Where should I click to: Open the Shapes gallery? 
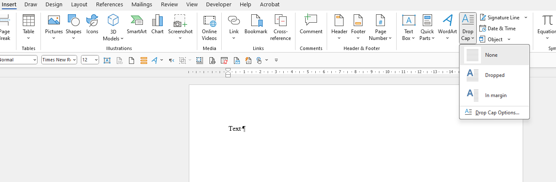pos(74,27)
